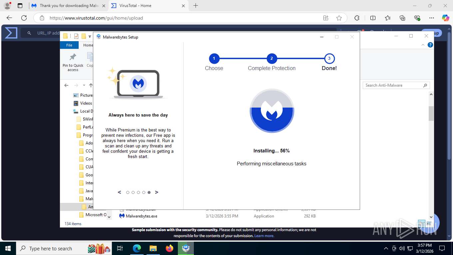The width and height of the screenshot is (453, 255).
Task: Open Edge Collections icon
Action: point(402,18)
